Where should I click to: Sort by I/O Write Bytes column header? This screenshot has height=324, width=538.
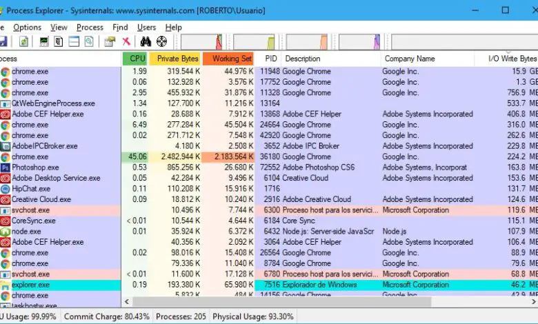click(506, 59)
